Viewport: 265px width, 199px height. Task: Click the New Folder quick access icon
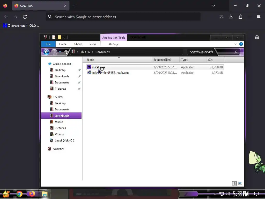(60, 37)
